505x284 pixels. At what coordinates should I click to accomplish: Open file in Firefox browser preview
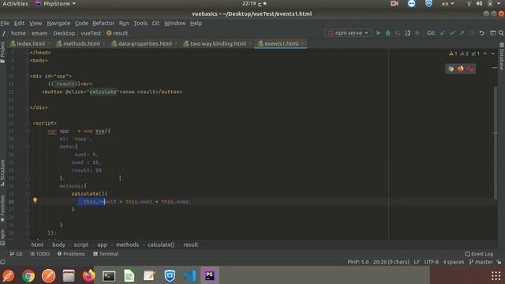[461, 69]
